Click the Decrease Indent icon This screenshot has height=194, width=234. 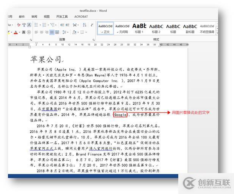[x=62, y=25]
